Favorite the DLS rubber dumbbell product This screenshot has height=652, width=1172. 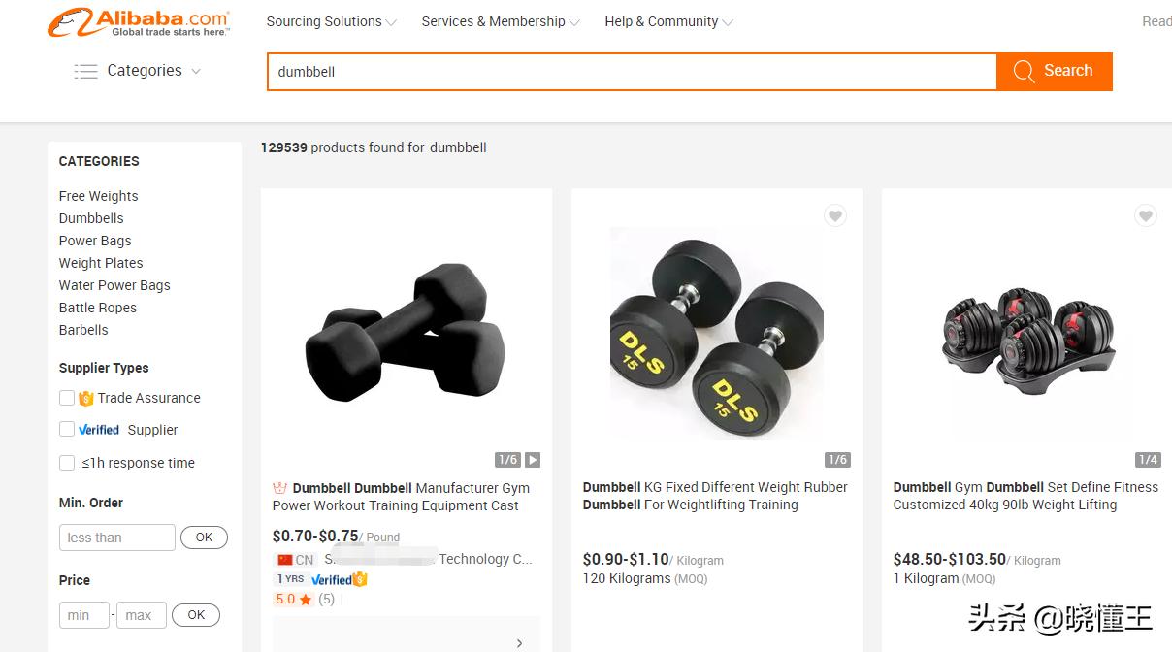click(835, 215)
